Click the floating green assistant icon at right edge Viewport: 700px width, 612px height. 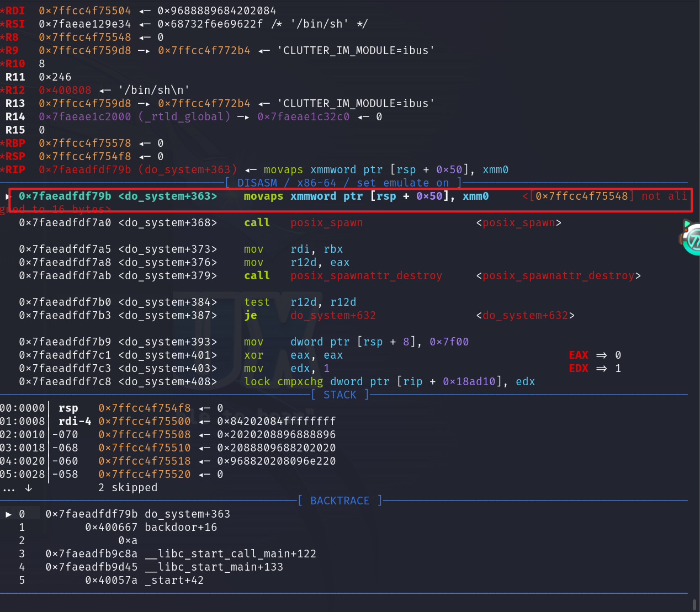pyautogui.click(x=691, y=238)
